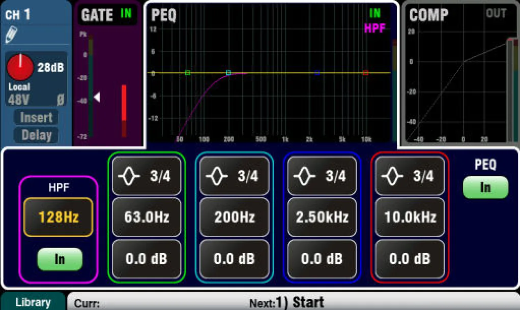Select the blue 2.5kHz band node on graph
This screenshot has height=310, width=520.
click(x=317, y=73)
